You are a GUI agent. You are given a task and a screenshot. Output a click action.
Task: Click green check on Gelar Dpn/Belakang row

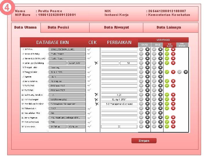point(167,63)
